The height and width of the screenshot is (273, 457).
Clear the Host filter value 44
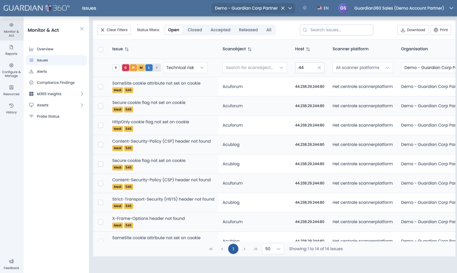point(319,68)
